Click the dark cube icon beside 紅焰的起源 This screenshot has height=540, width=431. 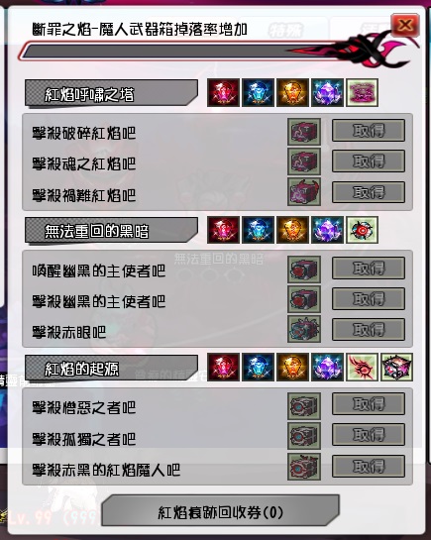click(x=396, y=367)
